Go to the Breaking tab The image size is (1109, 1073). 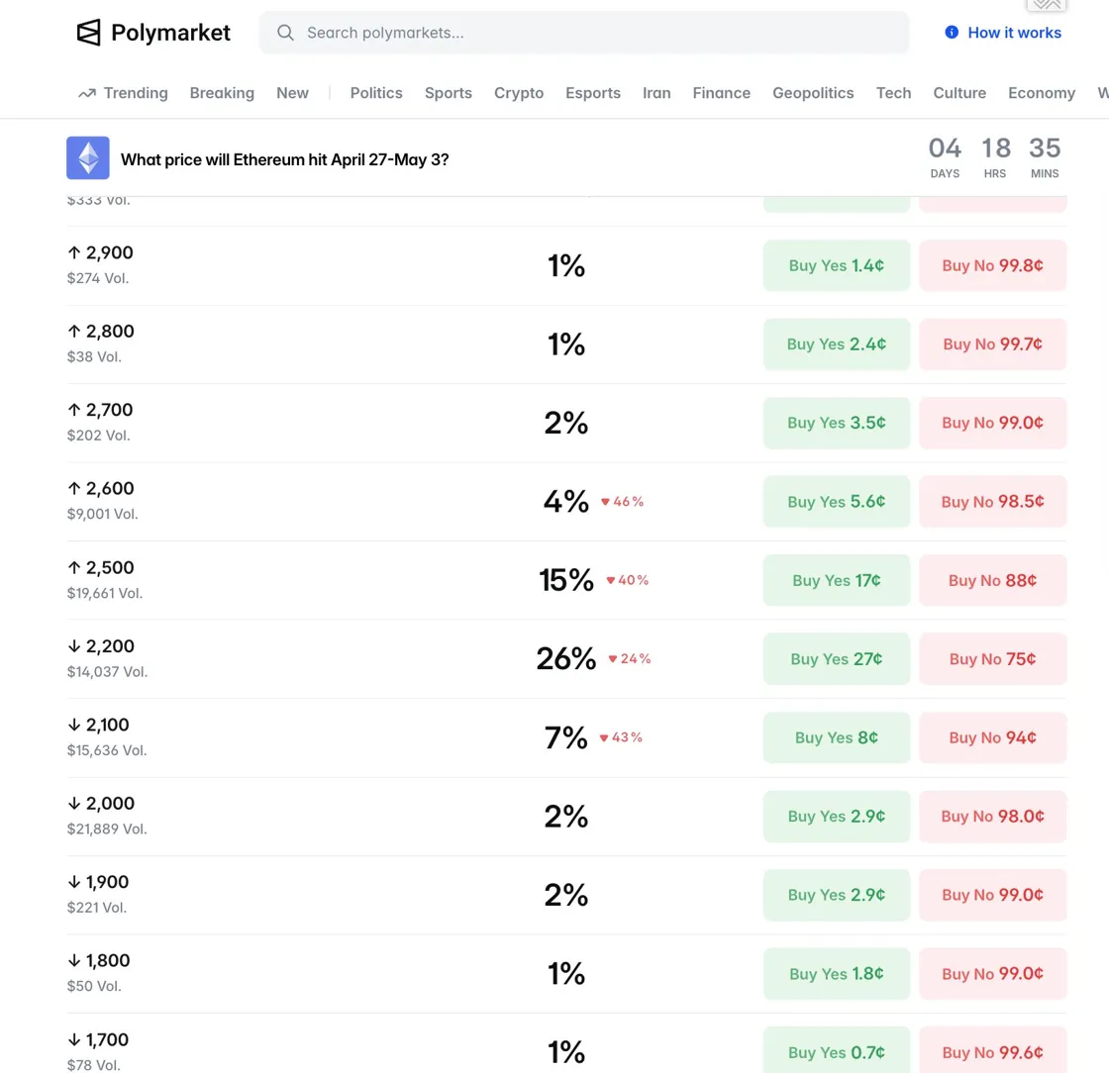point(222,93)
